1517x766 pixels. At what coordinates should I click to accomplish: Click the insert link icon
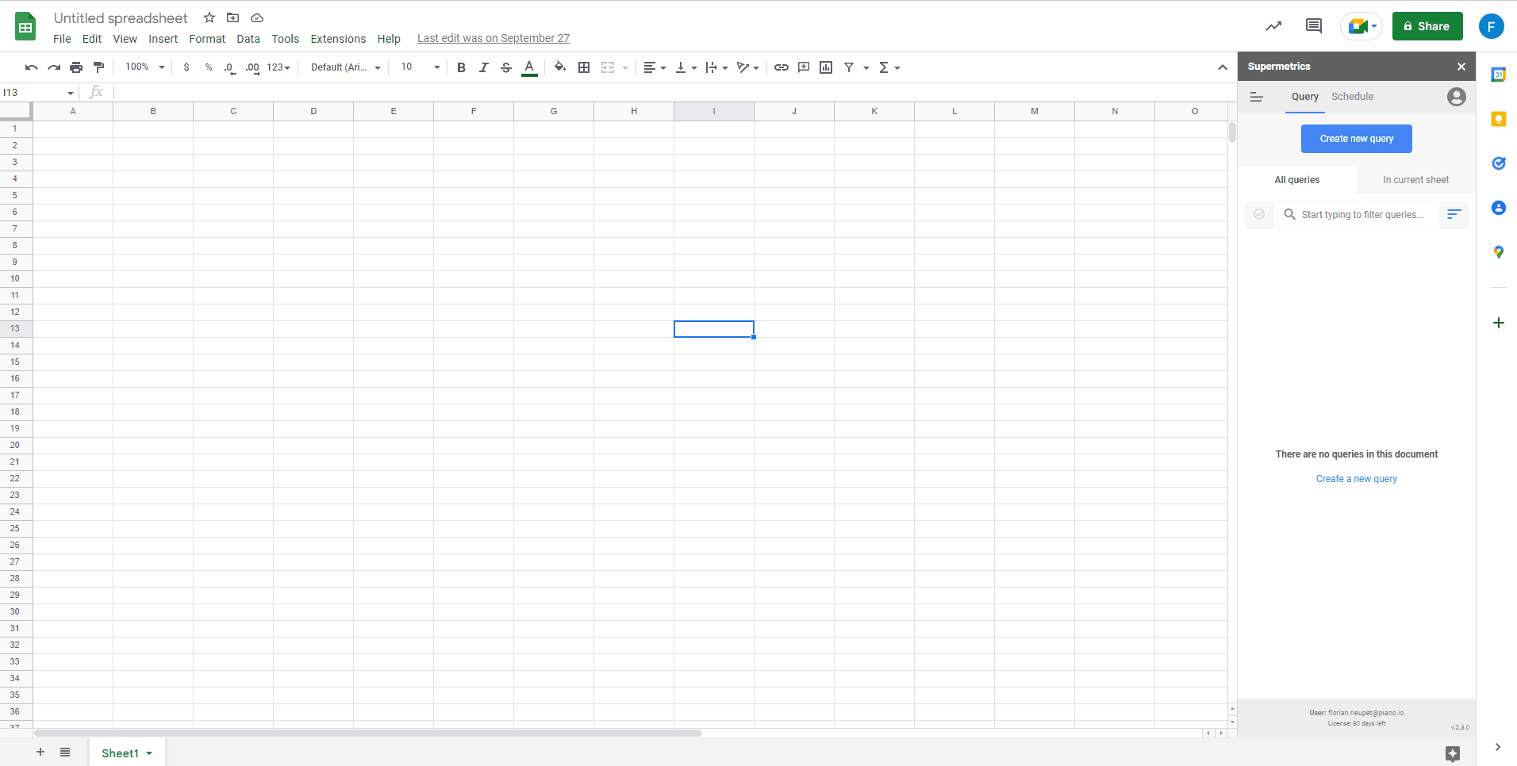pos(781,67)
